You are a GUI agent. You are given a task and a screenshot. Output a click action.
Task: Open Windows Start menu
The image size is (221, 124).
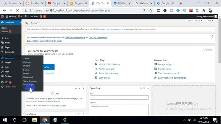click(5, 120)
